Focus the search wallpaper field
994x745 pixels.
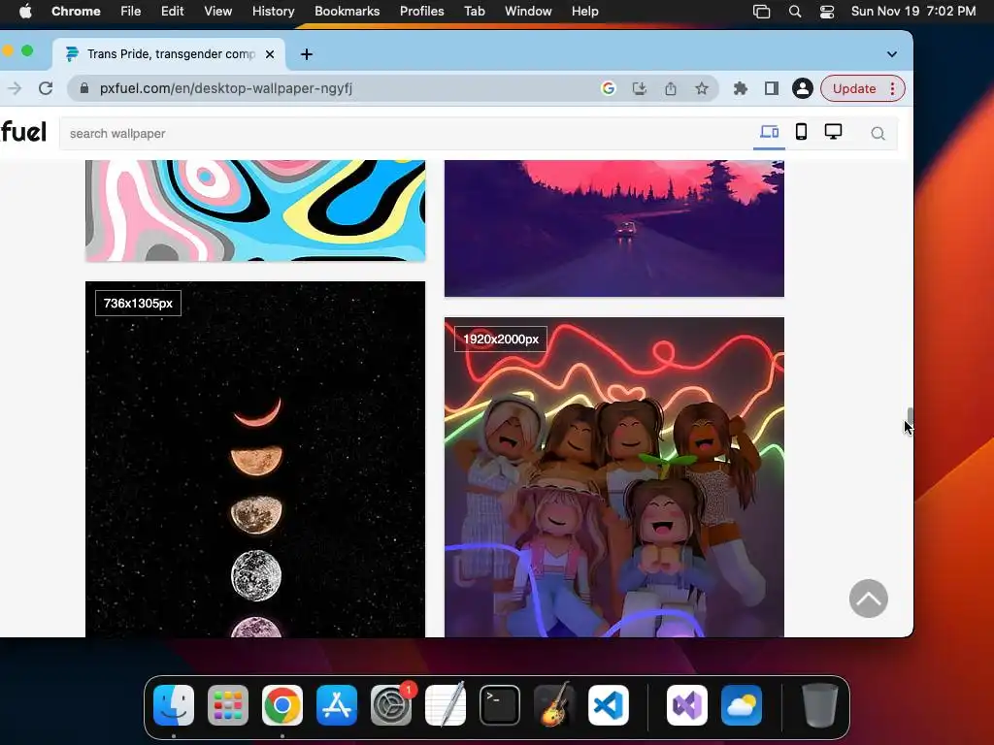pos(406,134)
